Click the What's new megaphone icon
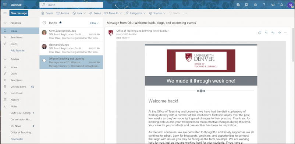295x144 pixels. point(273,5)
